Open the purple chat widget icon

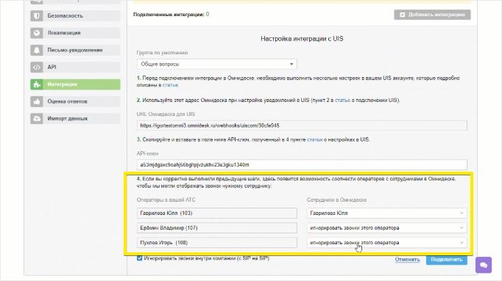(484, 265)
